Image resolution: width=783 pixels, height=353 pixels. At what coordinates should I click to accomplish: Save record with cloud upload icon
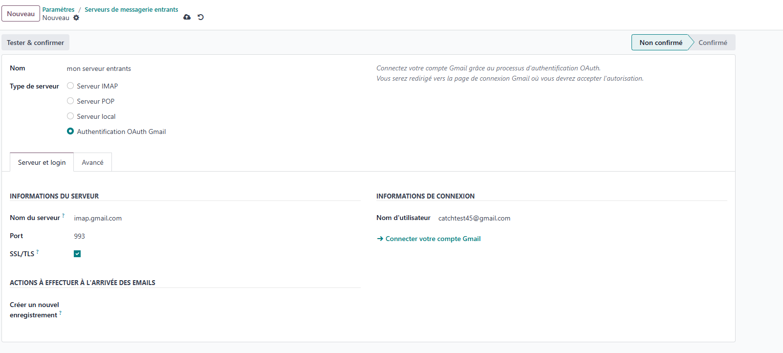187,17
